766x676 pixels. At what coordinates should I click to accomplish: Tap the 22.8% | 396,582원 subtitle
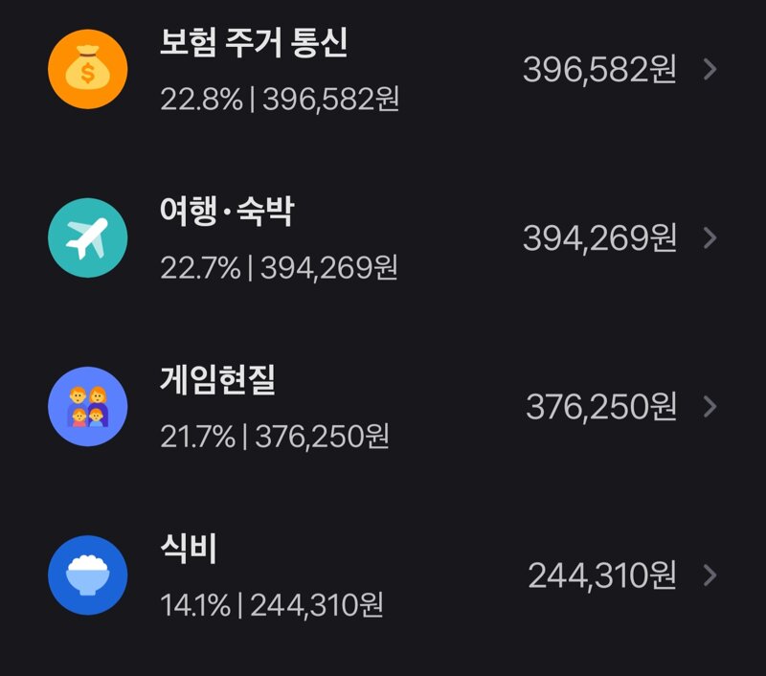click(280, 100)
